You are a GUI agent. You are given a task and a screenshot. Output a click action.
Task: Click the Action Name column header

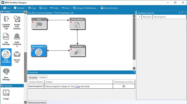coord(36,82)
